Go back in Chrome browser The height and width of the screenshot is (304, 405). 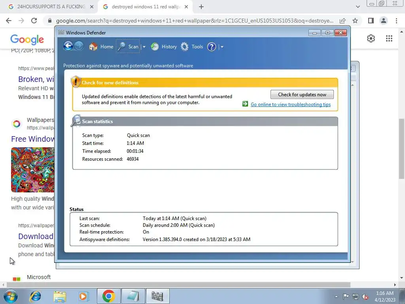click(x=9, y=21)
